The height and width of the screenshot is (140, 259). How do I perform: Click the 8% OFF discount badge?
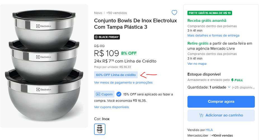(129, 53)
